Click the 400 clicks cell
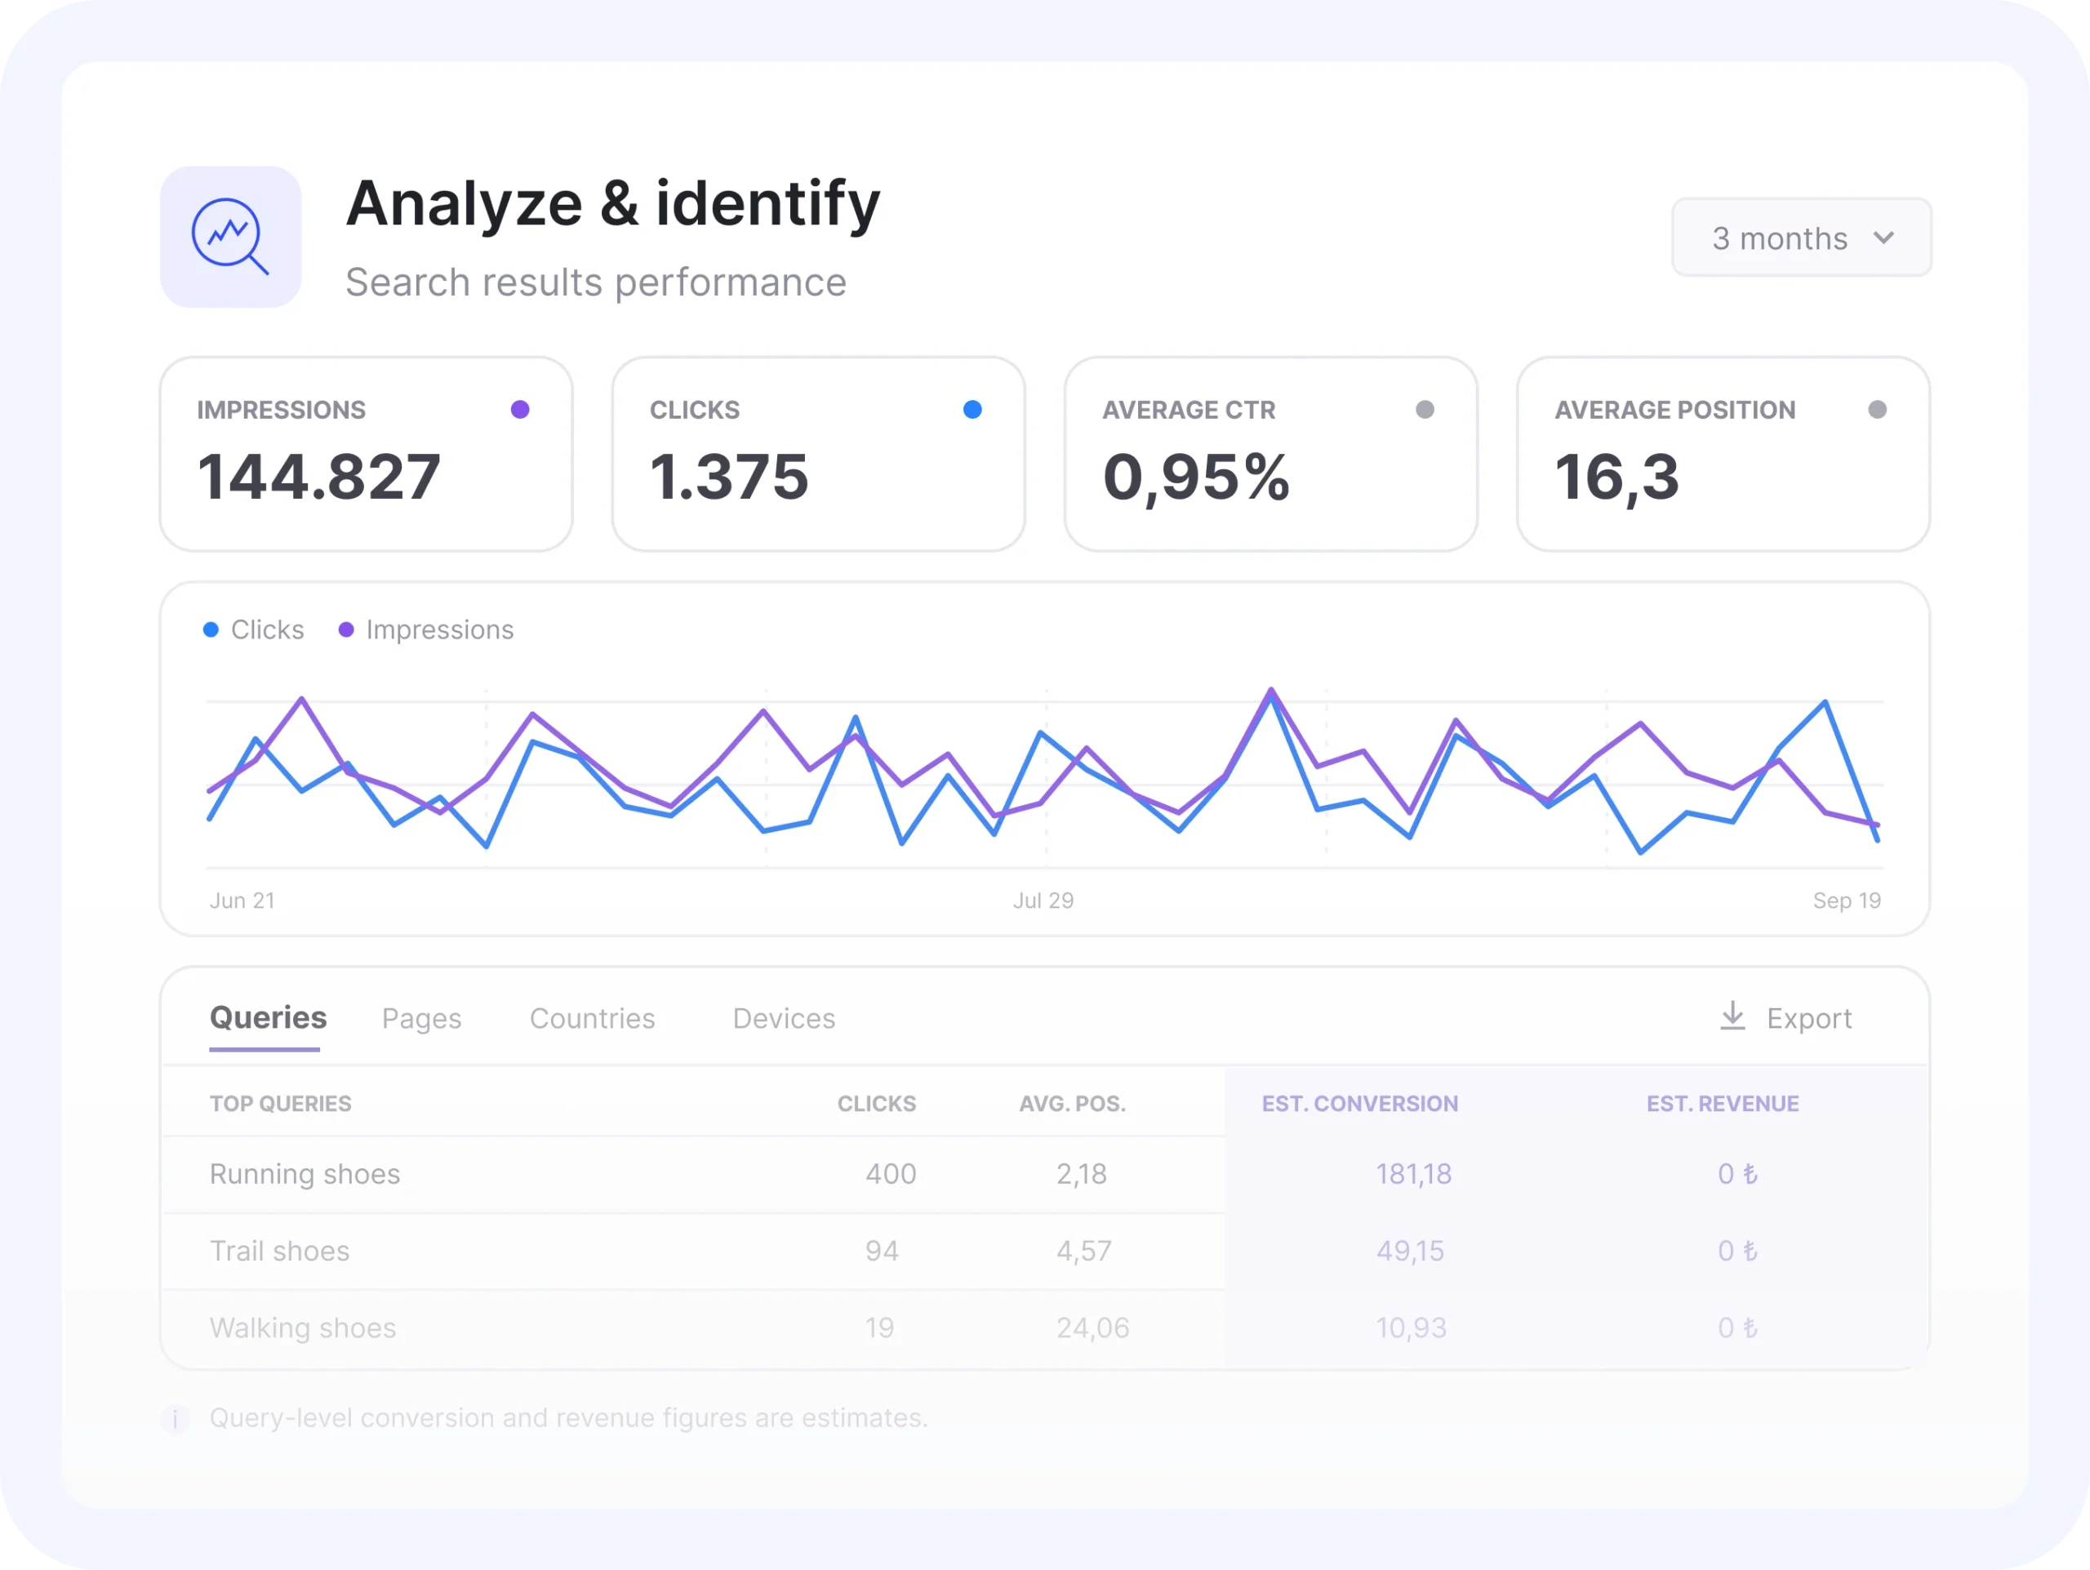The width and height of the screenshot is (2090, 1570). 891,1174
